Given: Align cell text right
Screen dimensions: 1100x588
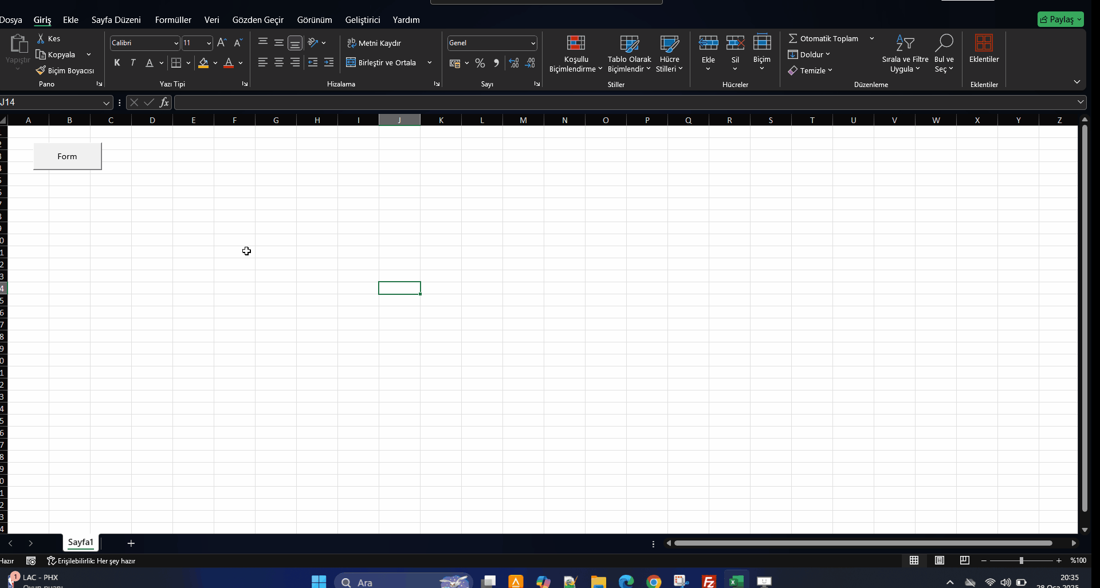Looking at the screenshot, I should coord(295,62).
